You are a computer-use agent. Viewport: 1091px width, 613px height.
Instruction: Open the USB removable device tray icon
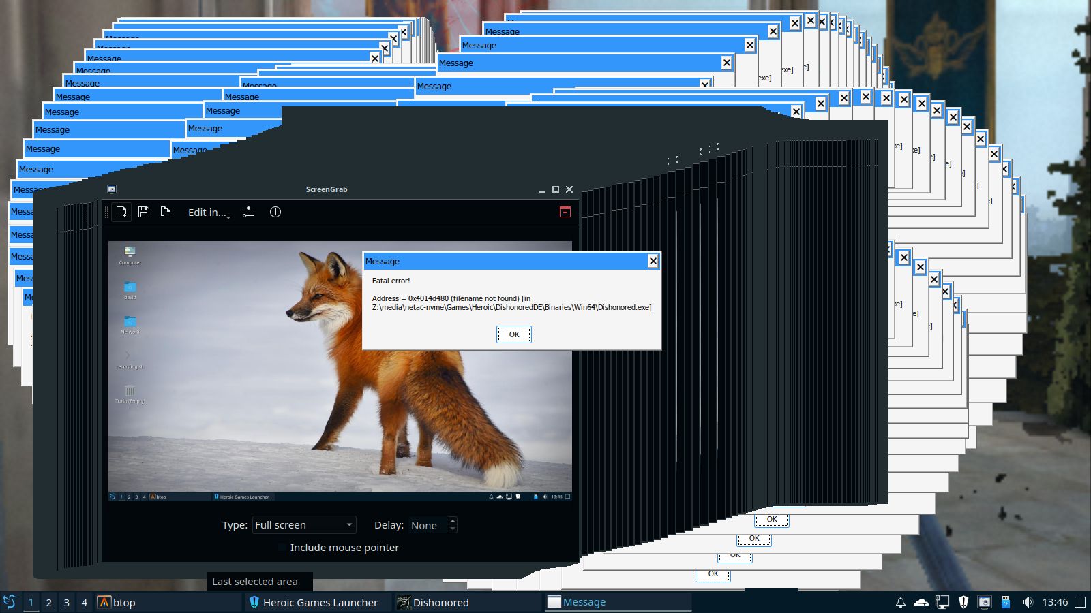pyautogui.click(x=1006, y=602)
